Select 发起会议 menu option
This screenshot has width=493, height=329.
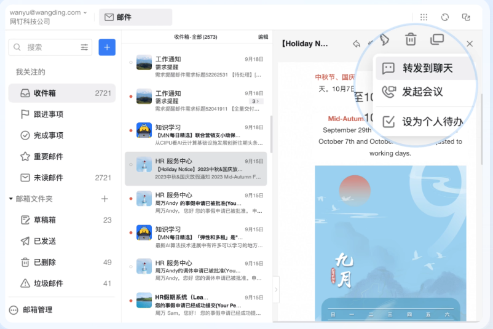pyautogui.click(x=424, y=92)
